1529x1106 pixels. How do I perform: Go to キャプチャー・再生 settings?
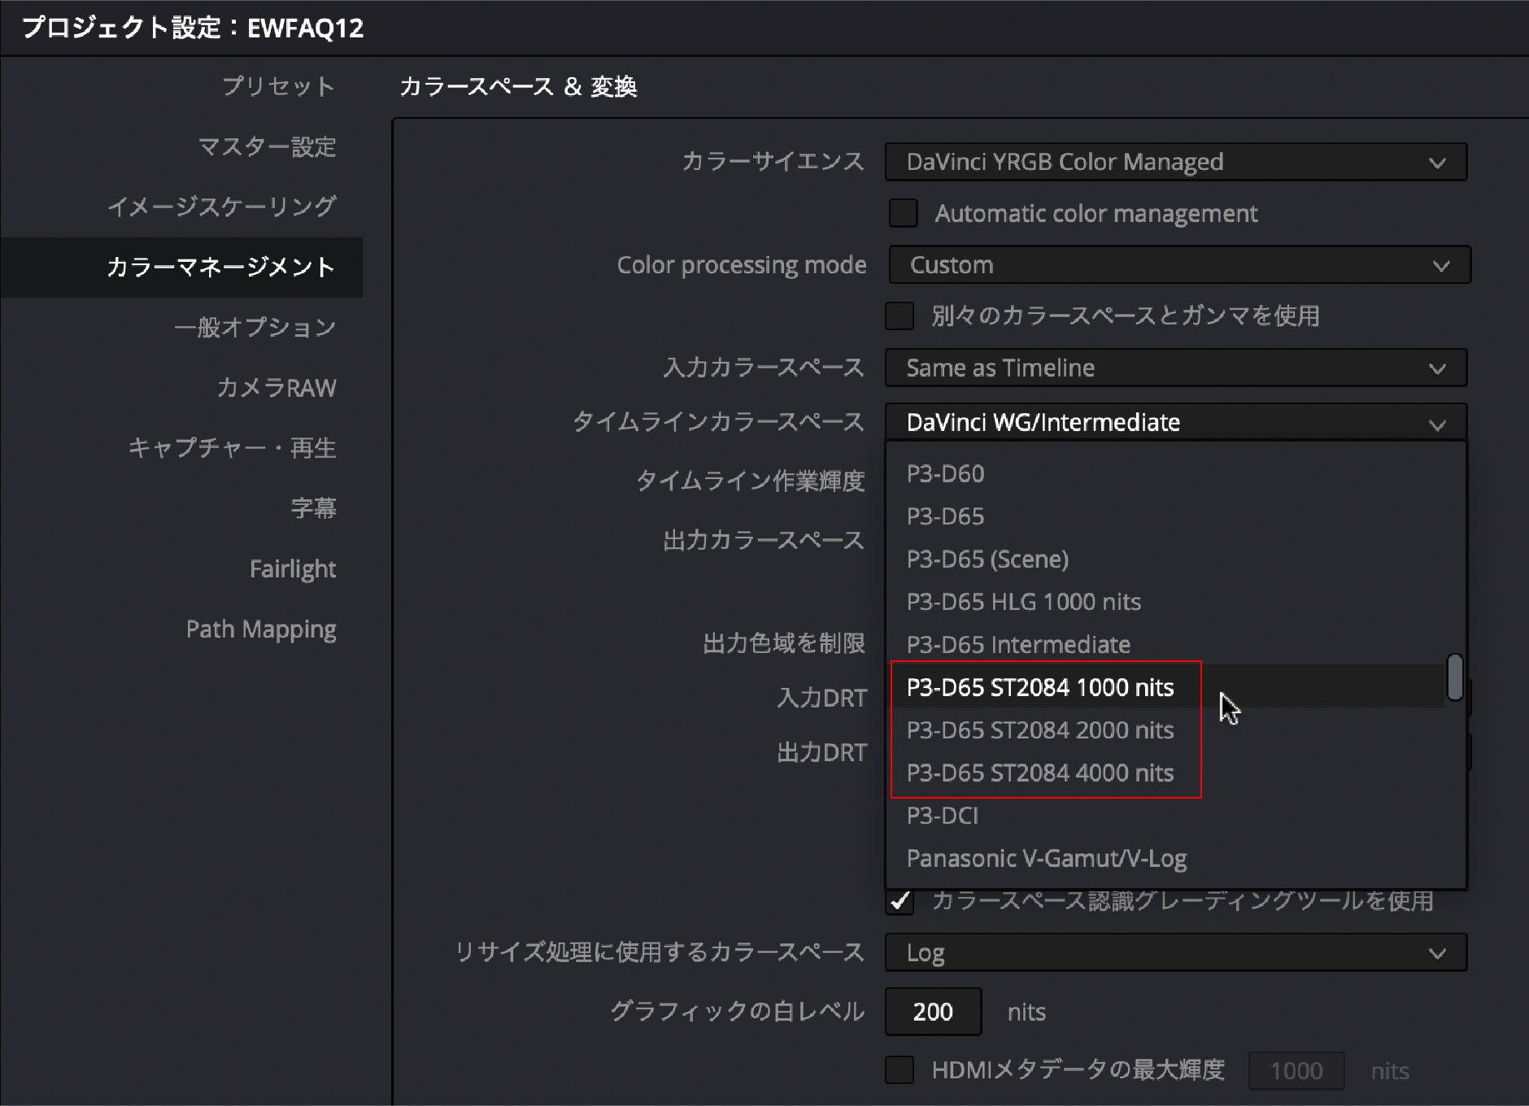click(232, 447)
